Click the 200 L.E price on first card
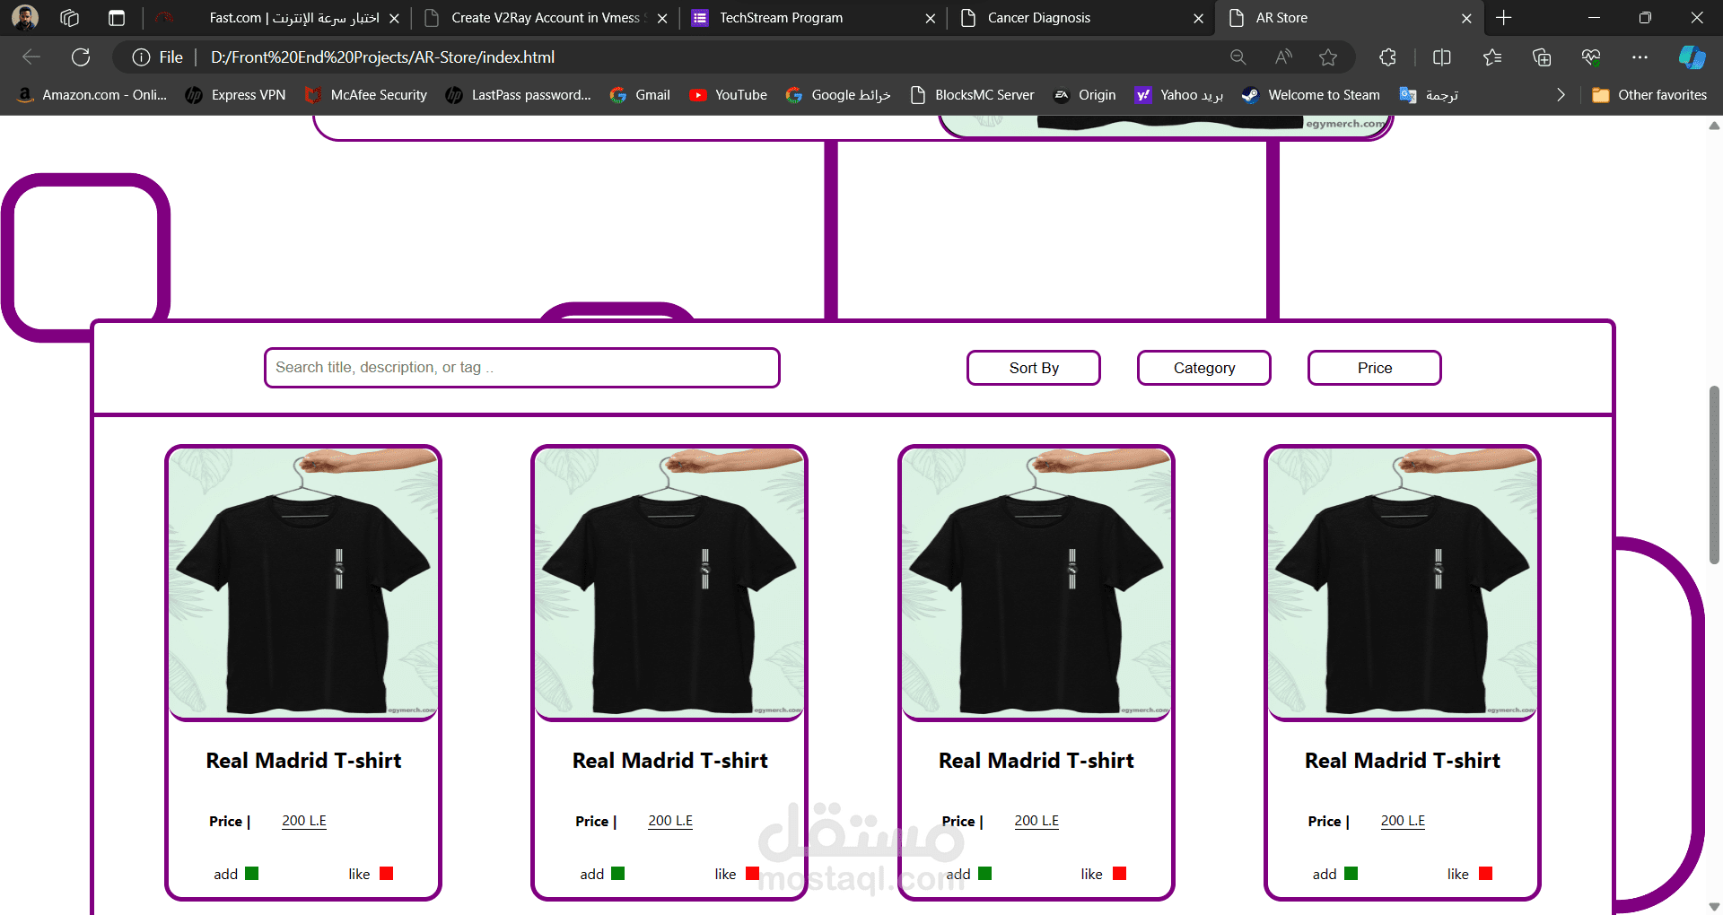Viewport: 1723px width, 915px height. 304,821
